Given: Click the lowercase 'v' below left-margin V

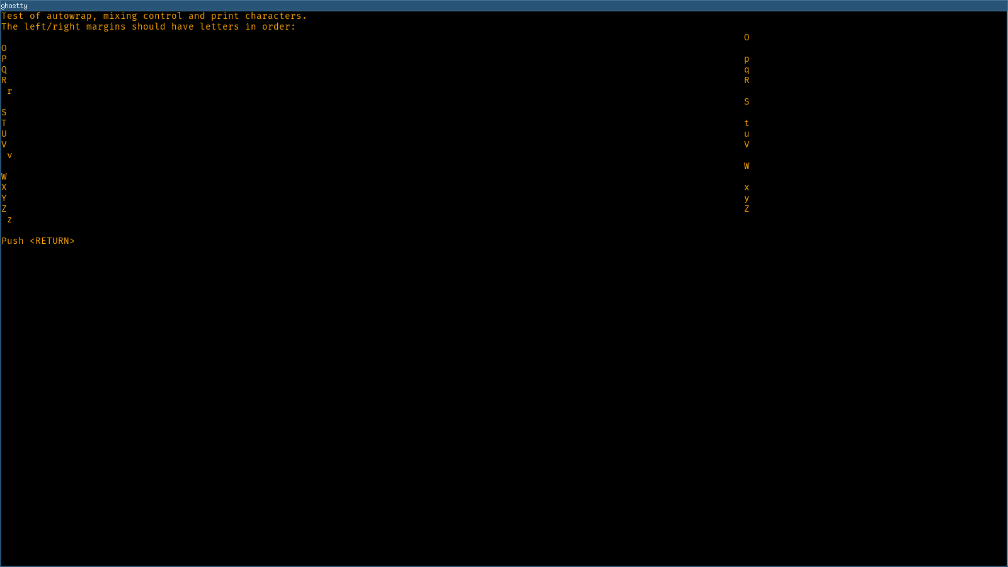Looking at the screenshot, I should [9, 156].
